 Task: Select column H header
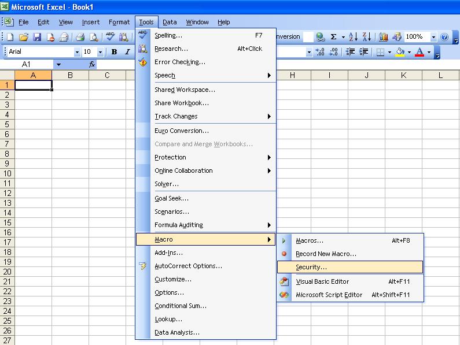pos(292,75)
